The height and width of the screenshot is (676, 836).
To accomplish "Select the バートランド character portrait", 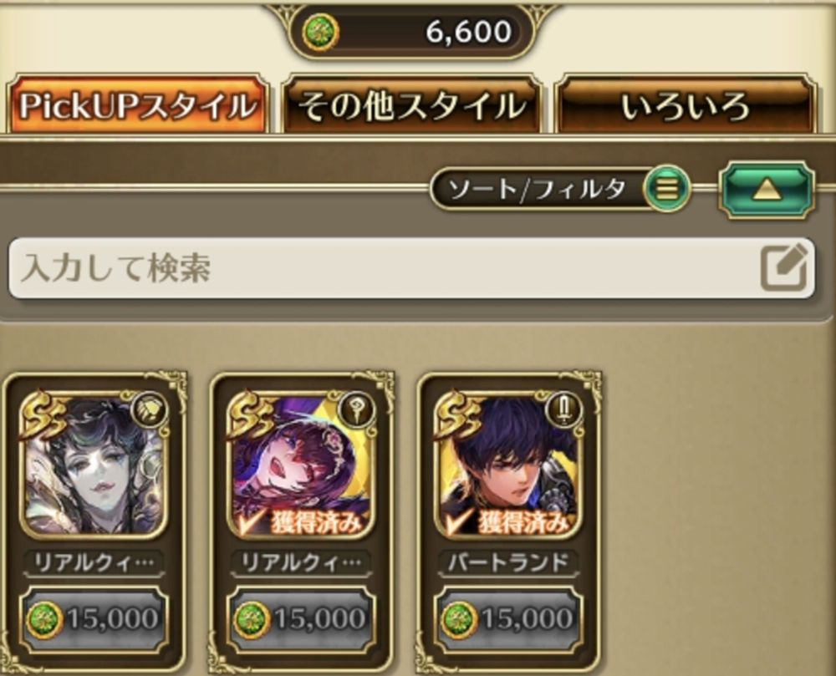I will click(x=509, y=464).
